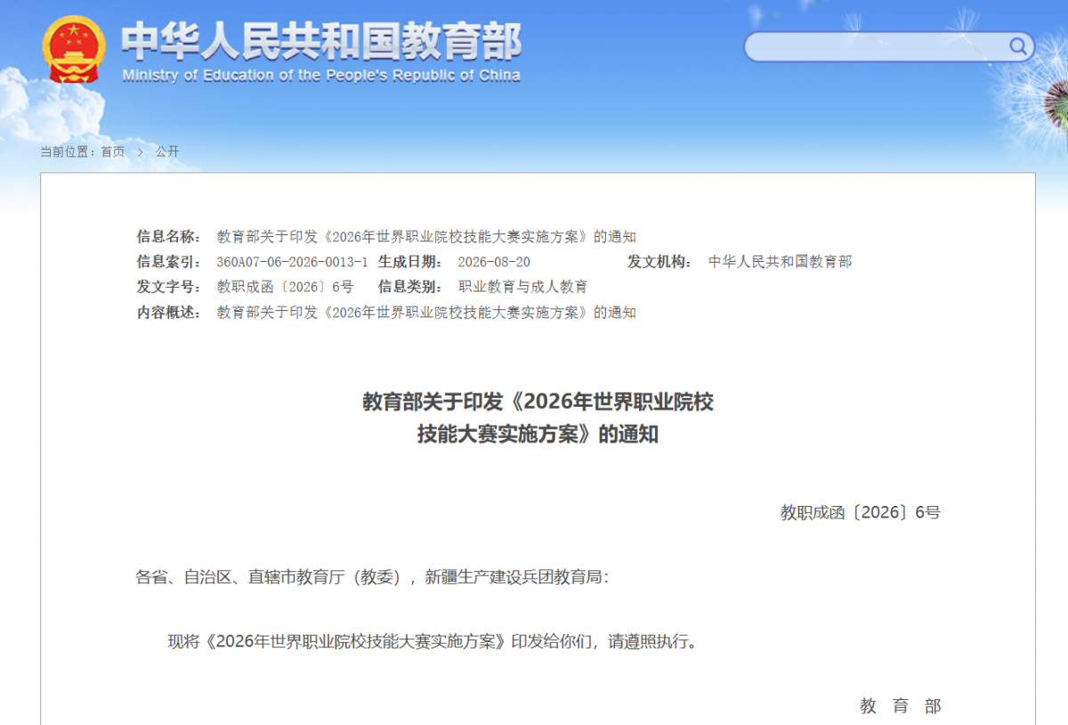This screenshot has width=1068, height=725.
Task: Click the 信息名称 label
Action: pos(169,237)
